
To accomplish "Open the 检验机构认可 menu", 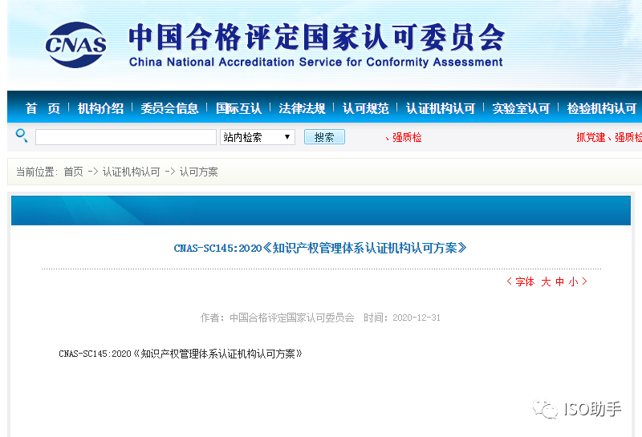I will coord(601,108).
